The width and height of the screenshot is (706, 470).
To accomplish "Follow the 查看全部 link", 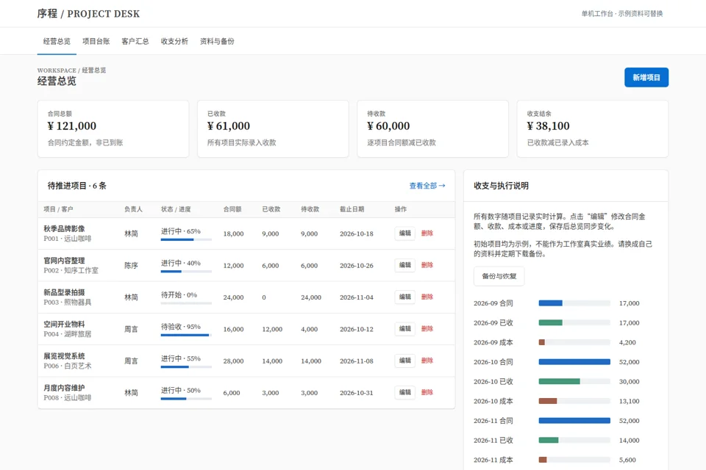I will (x=427, y=186).
